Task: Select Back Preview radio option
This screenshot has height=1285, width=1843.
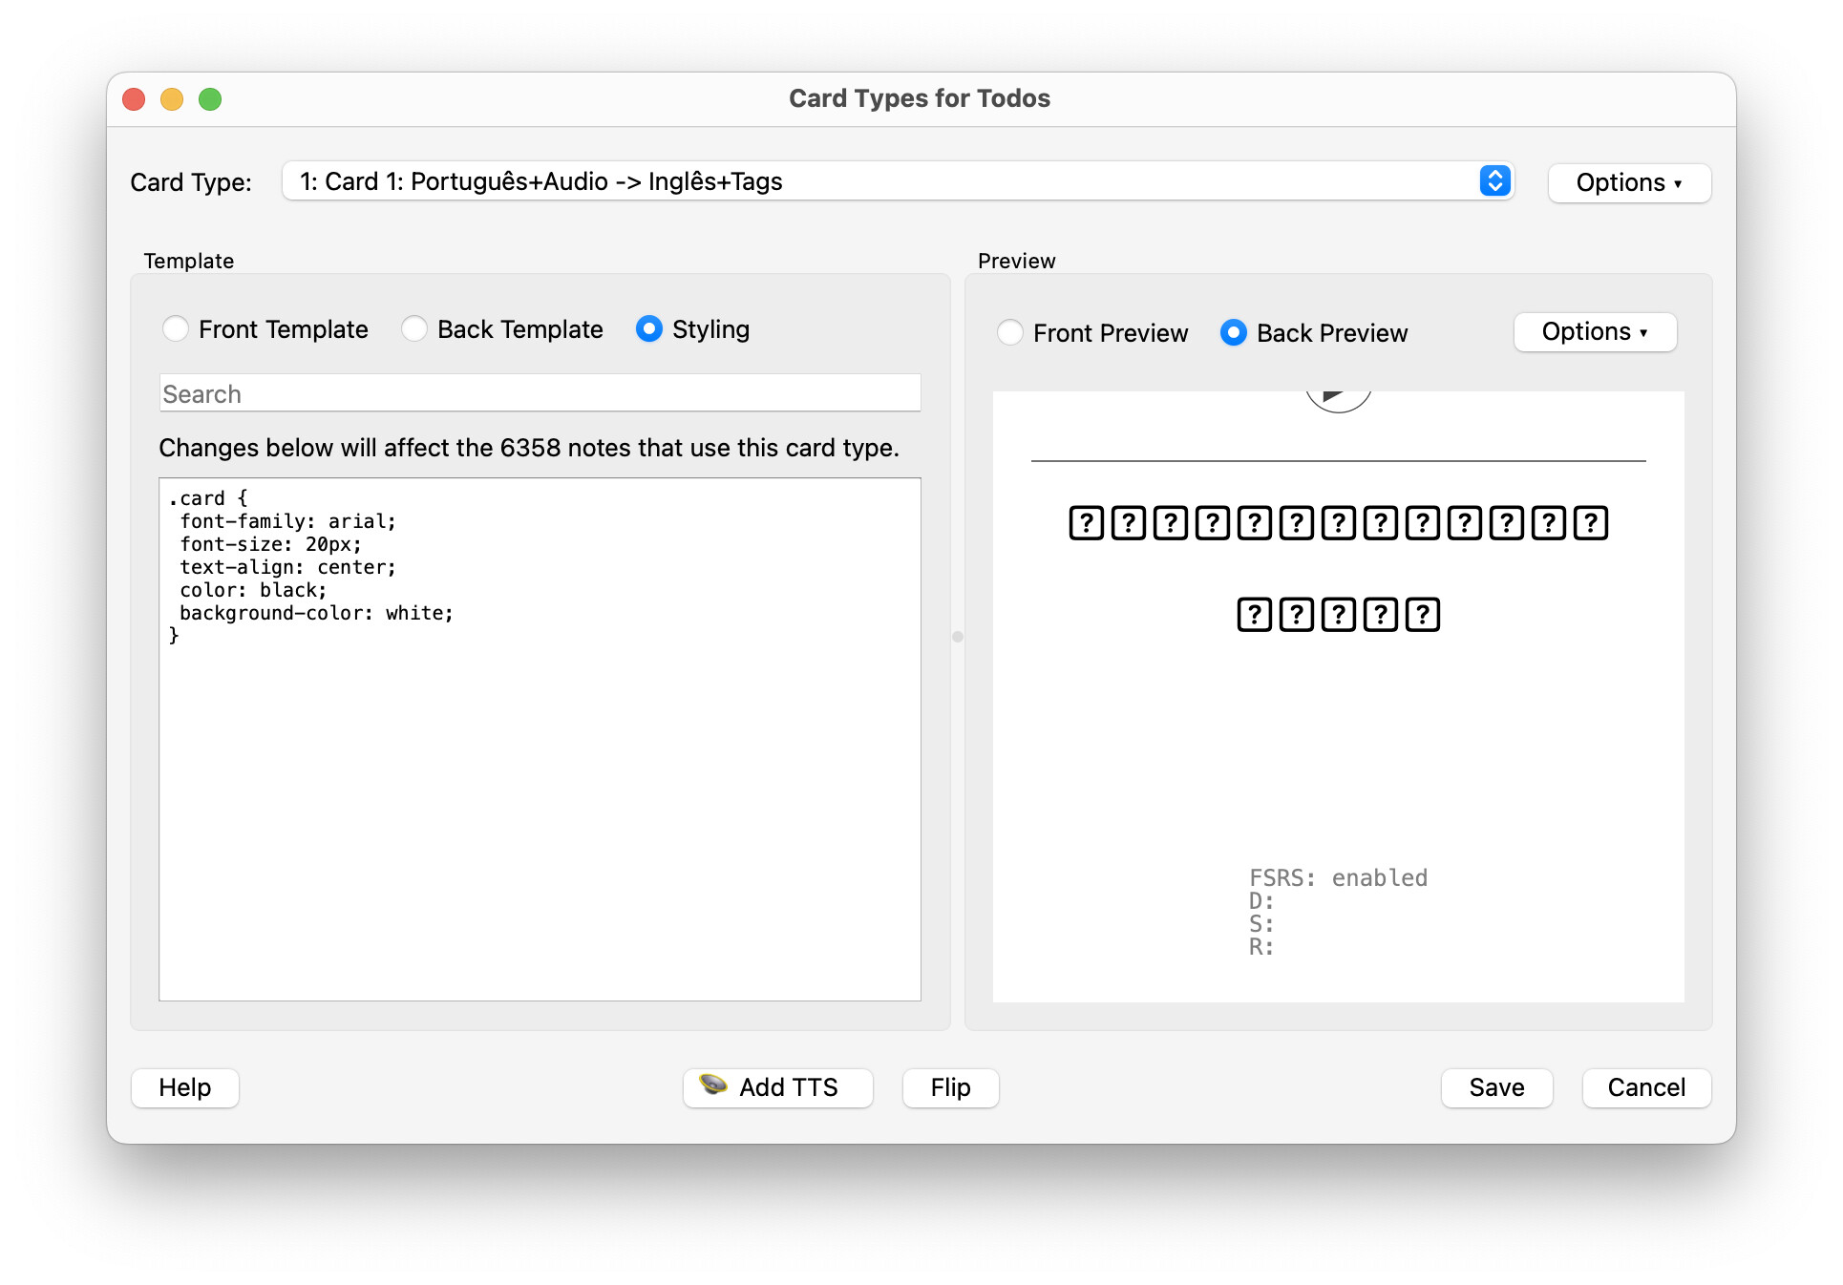Action: pyautogui.click(x=1234, y=333)
